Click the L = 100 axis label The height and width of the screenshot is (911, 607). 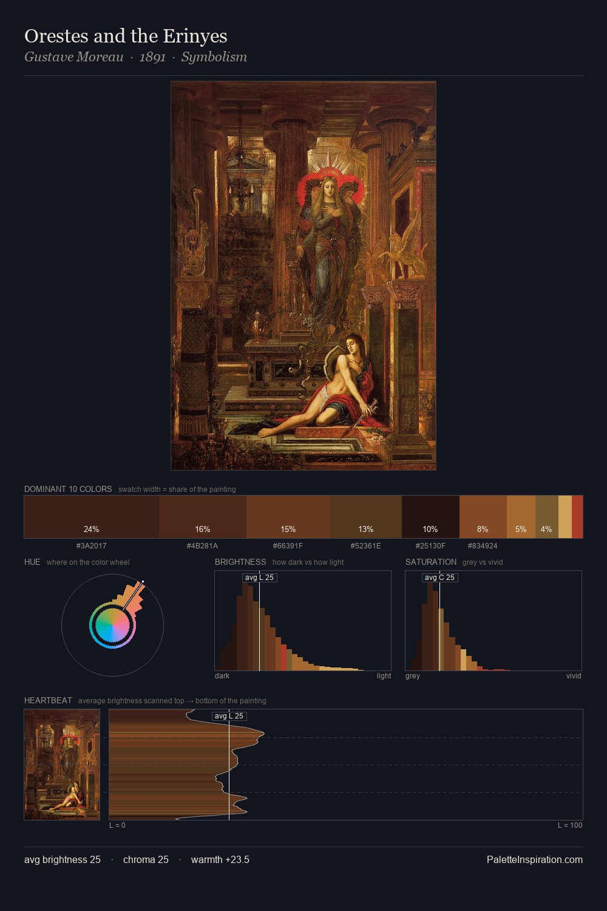click(x=570, y=825)
